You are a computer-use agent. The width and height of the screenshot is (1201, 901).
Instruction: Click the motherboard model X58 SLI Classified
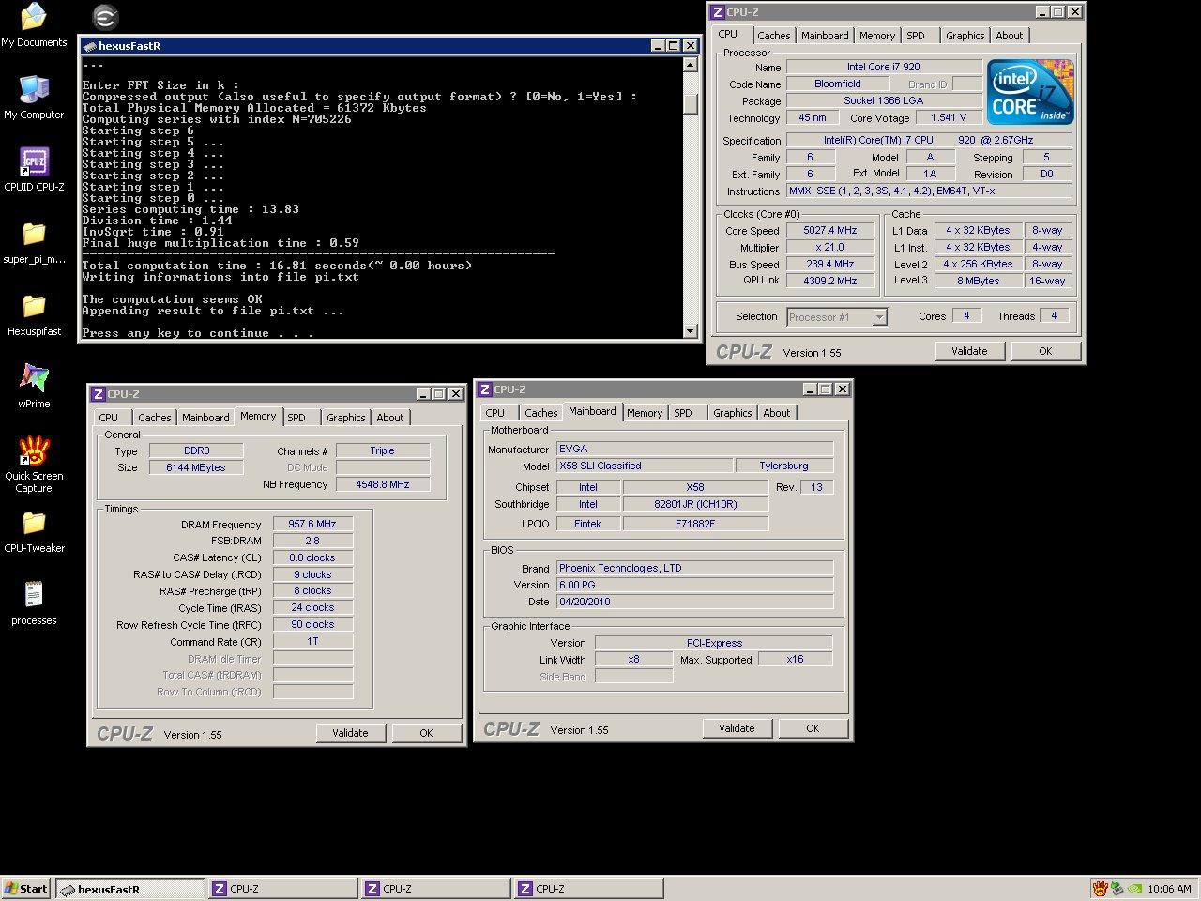coord(645,466)
